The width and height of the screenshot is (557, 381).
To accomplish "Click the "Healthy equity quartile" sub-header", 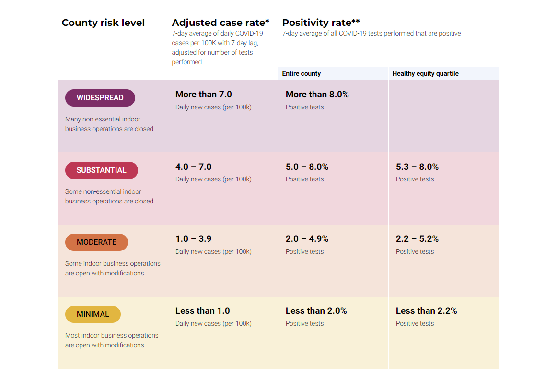I will click(x=425, y=73).
